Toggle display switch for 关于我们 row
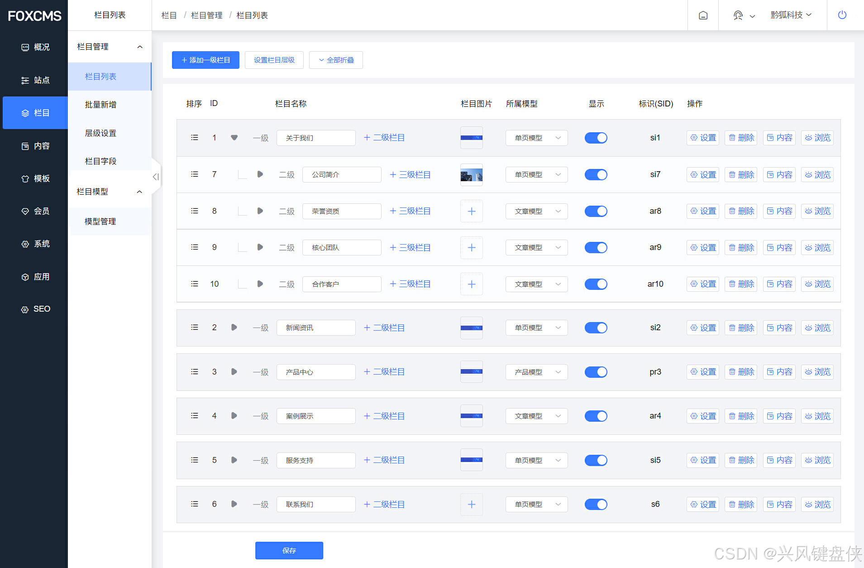 click(x=596, y=138)
